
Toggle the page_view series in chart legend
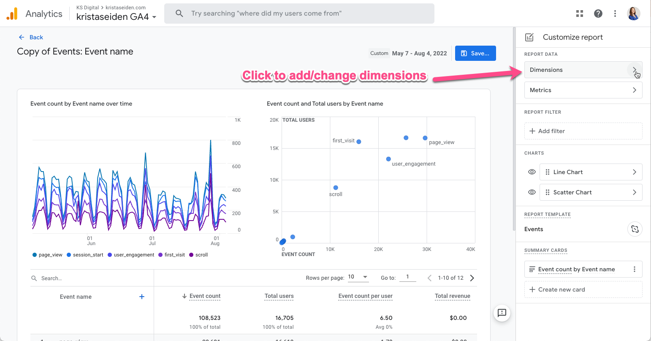tap(47, 255)
